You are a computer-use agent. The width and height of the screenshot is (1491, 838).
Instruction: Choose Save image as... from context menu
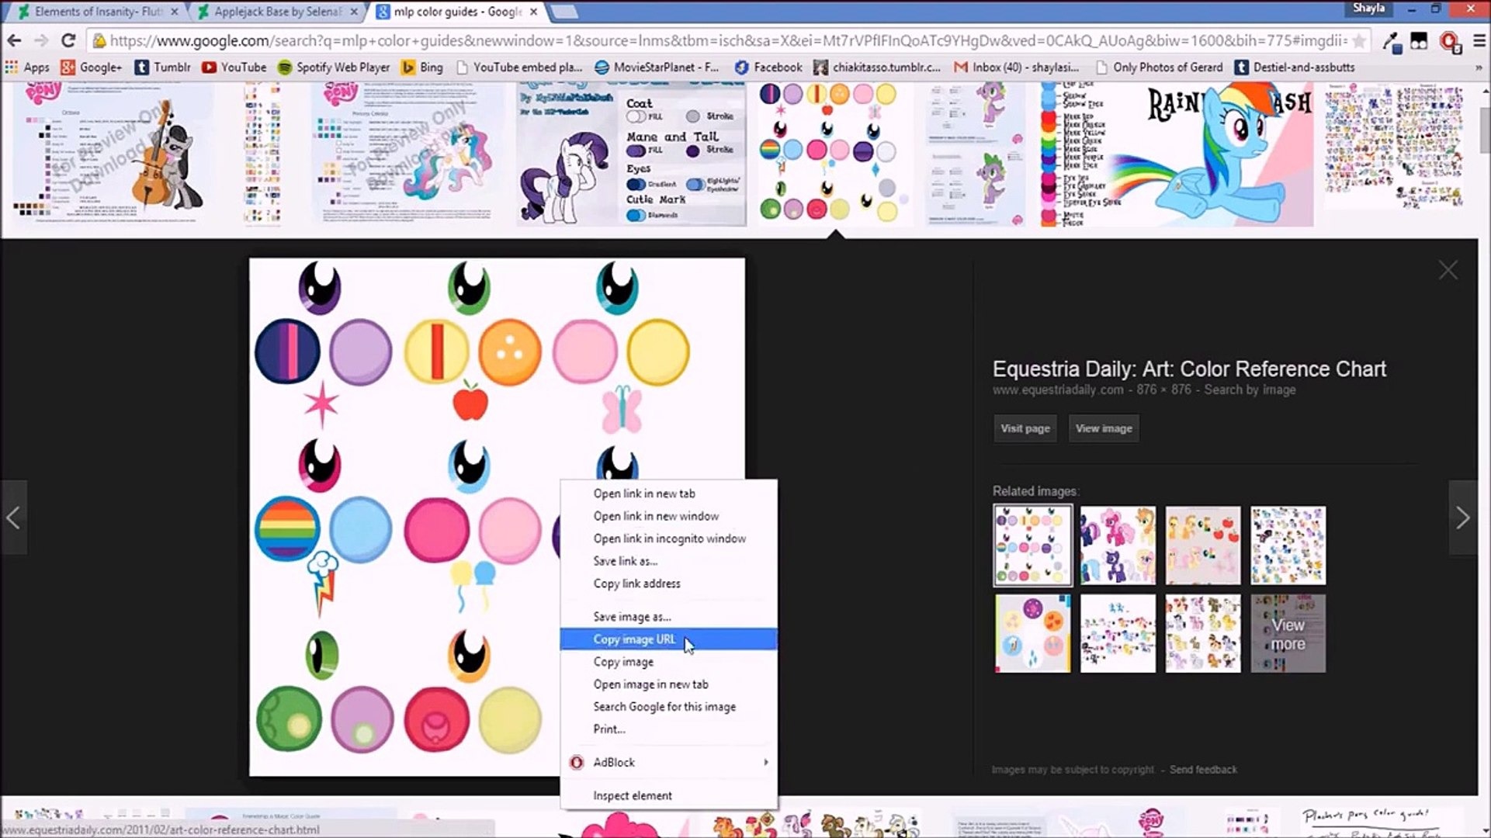632,617
